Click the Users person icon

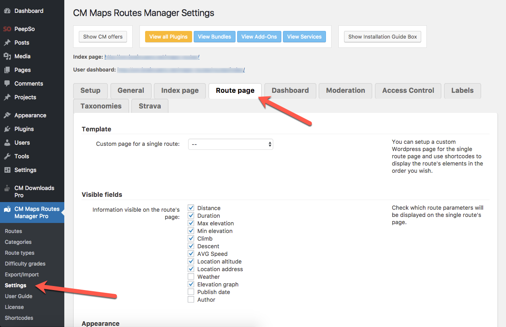[7, 143]
